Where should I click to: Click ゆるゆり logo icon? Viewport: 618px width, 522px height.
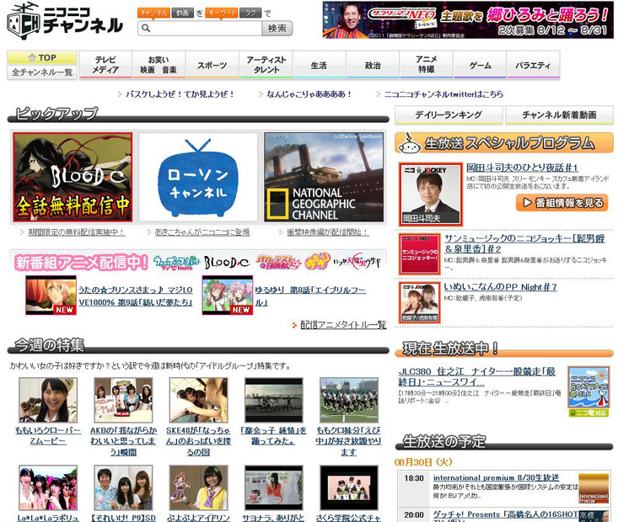pos(317,261)
